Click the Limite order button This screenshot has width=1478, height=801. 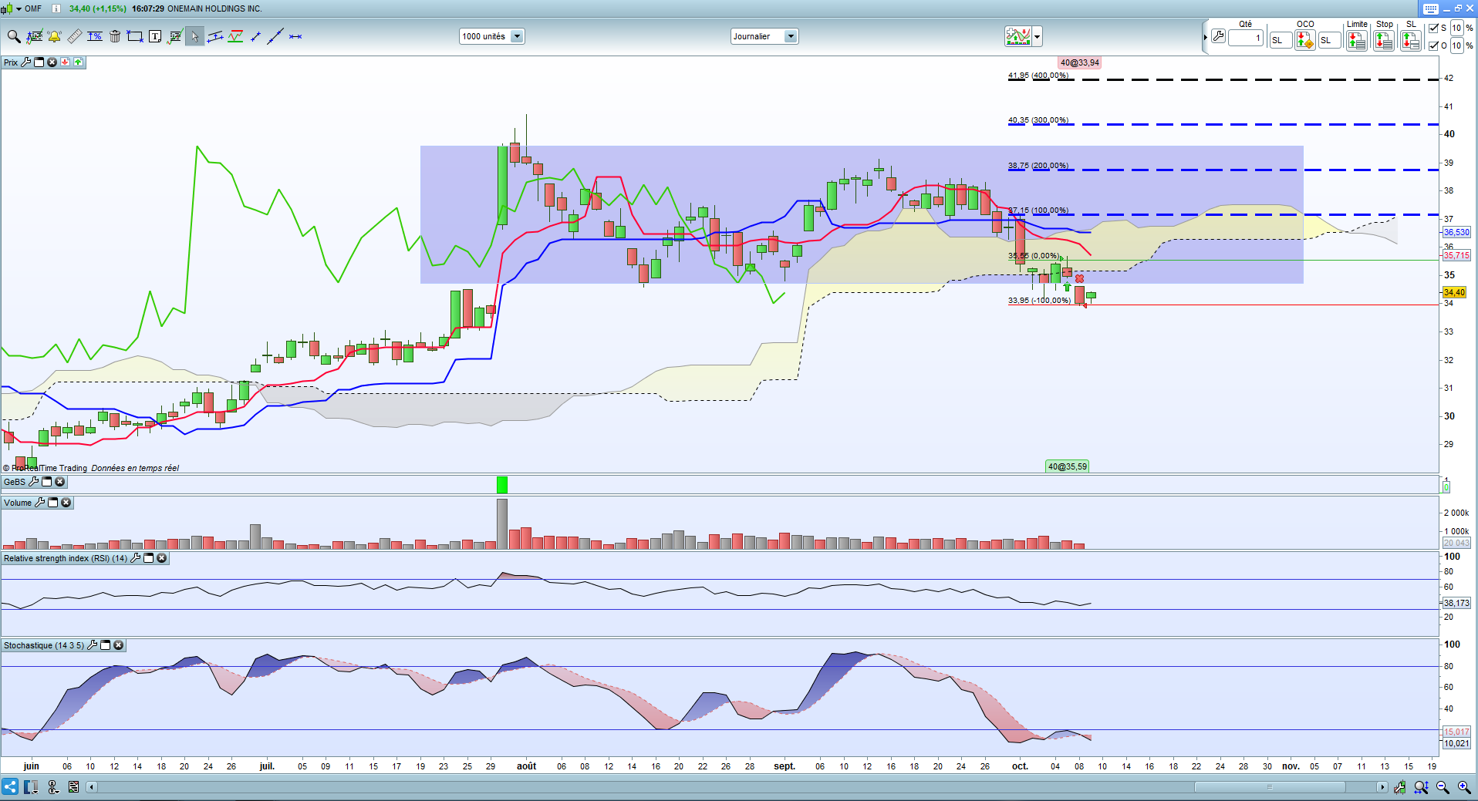(1356, 41)
